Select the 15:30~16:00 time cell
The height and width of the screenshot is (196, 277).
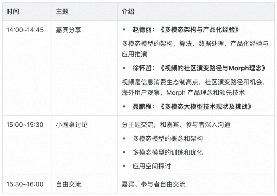25,184
